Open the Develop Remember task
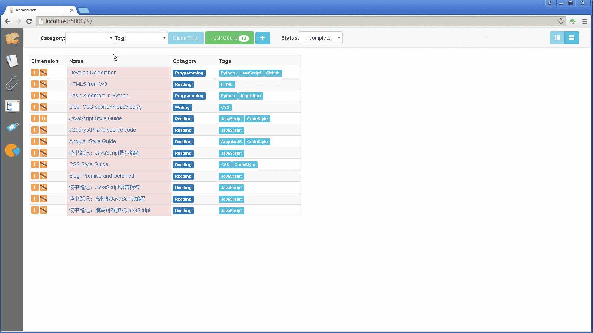This screenshot has width=593, height=333. point(92,73)
